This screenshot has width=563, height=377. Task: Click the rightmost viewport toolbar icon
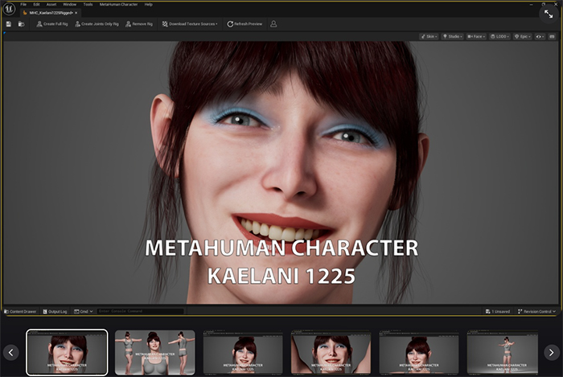coord(552,37)
